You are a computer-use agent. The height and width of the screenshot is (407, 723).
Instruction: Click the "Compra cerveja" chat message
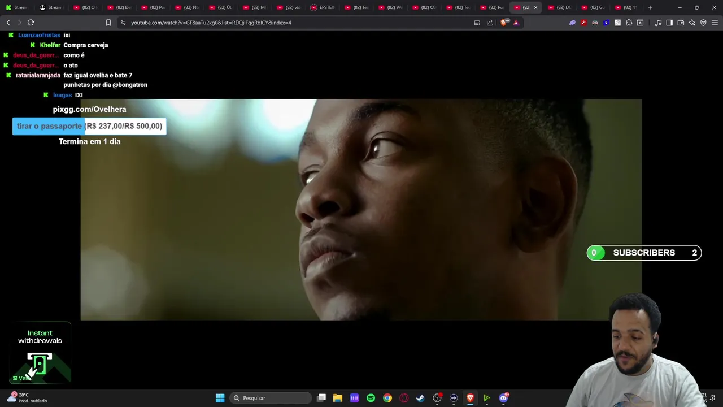pyautogui.click(x=86, y=45)
